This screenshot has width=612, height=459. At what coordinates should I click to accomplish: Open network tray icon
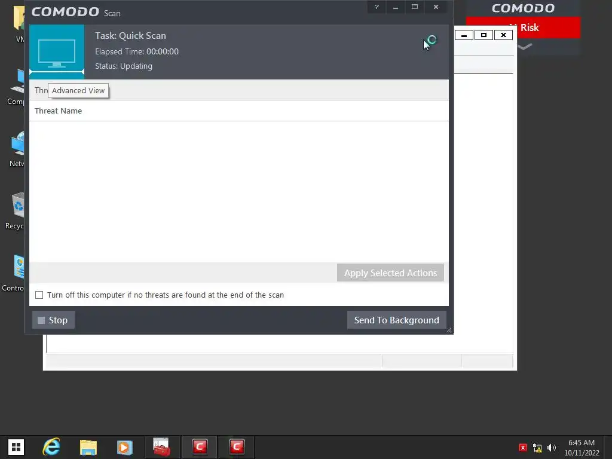(x=537, y=448)
